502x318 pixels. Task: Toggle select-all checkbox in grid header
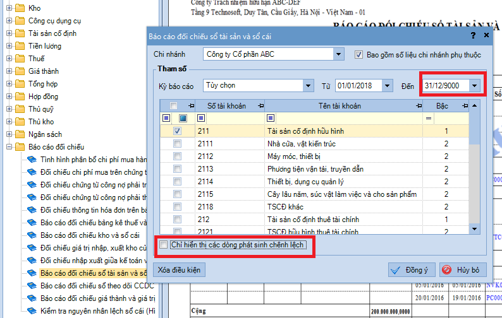pos(173,106)
